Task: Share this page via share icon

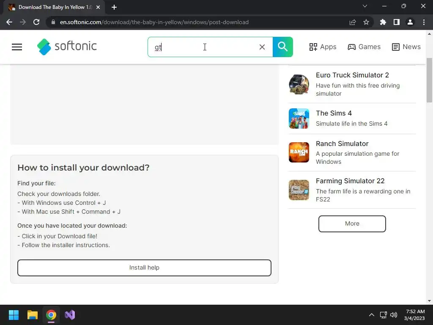Action: tap(353, 22)
